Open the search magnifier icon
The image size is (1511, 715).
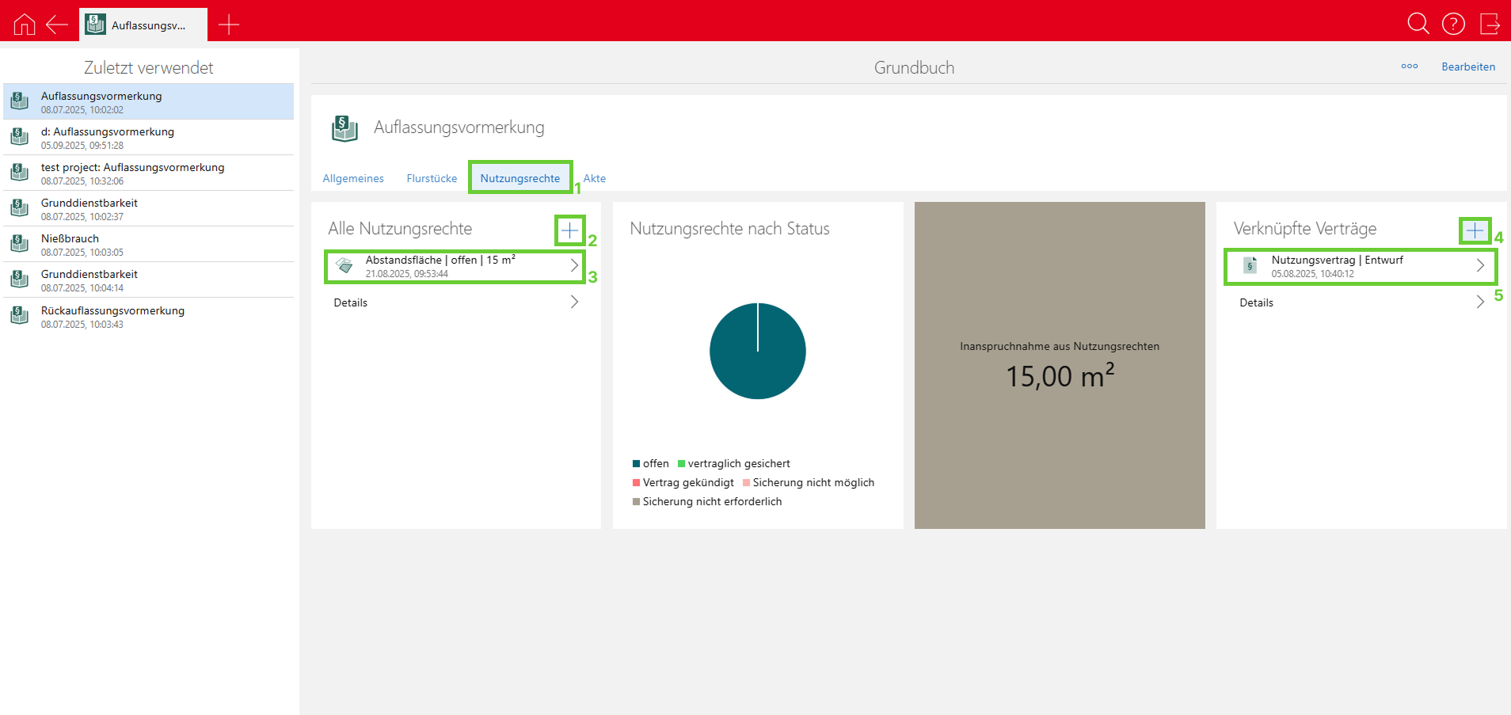pos(1418,24)
